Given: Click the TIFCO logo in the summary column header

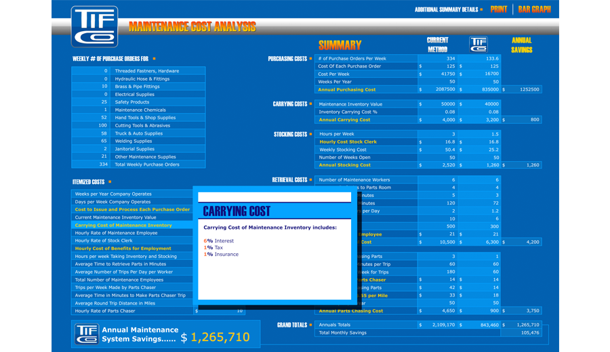Looking at the screenshot, I should (x=479, y=45).
